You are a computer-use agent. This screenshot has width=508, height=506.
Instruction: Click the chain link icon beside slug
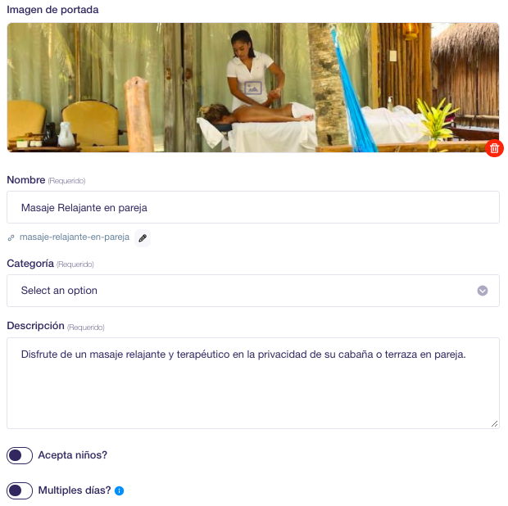(11, 238)
